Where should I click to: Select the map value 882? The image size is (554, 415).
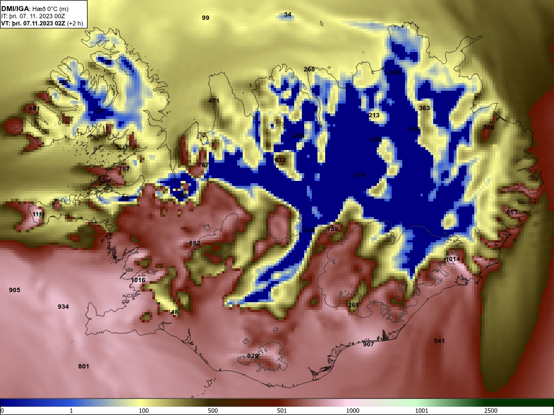[194, 243]
